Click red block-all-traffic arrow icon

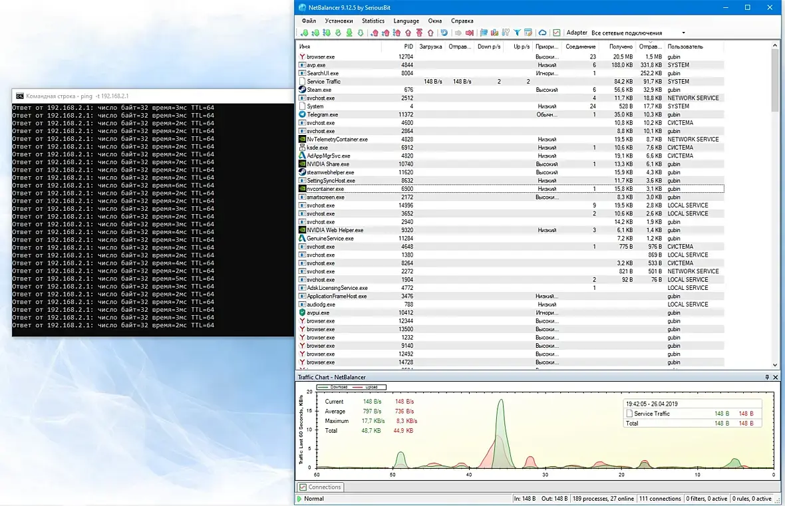click(470, 33)
